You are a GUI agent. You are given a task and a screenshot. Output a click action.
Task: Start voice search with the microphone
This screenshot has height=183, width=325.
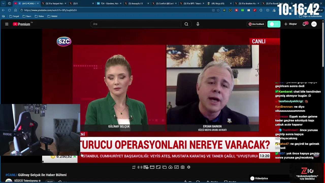point(198,24)
